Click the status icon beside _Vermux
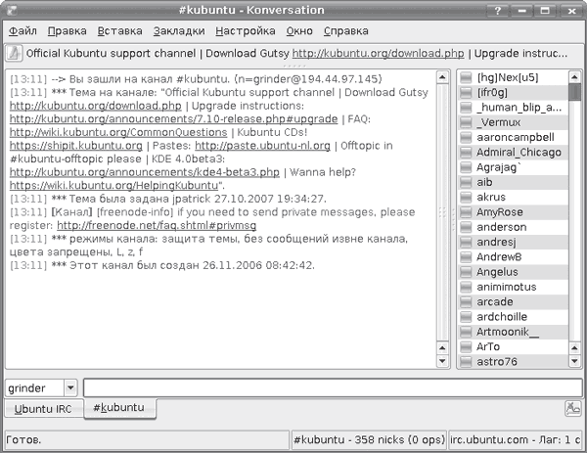The image size is (587, 453). [468, 122]
